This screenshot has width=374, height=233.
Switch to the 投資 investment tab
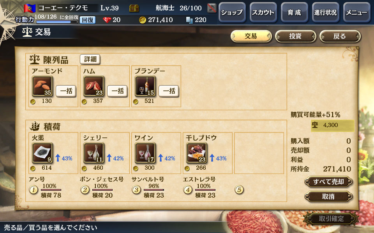296,37
